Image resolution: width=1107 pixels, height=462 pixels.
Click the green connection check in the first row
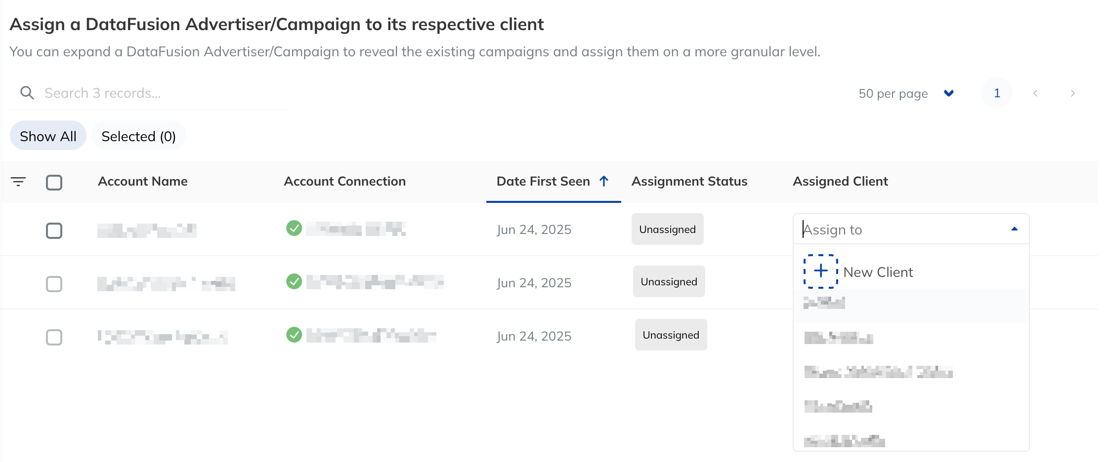[x=294, y=228]
